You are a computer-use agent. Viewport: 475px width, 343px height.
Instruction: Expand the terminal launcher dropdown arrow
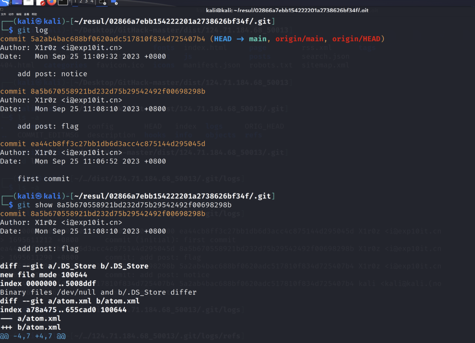pyautogui.click(x=70, y=2)
